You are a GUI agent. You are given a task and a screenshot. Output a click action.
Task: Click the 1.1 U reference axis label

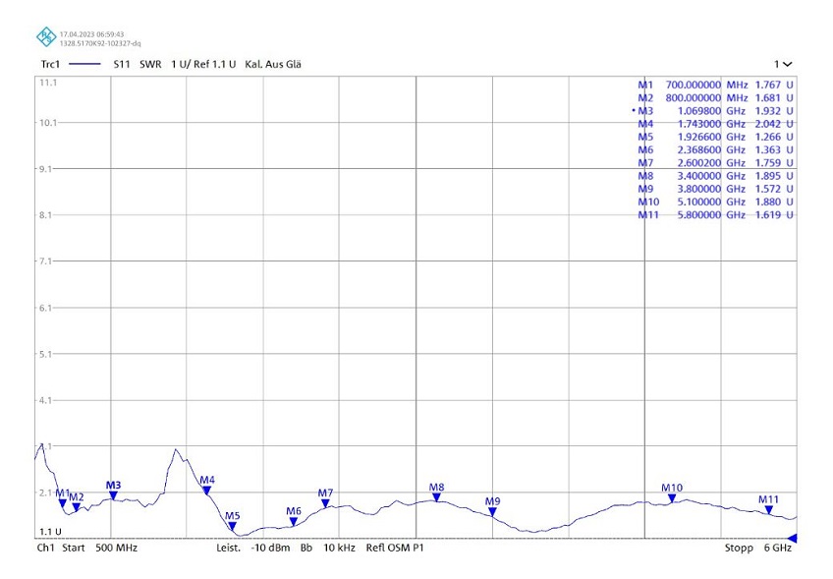(50, 532)
